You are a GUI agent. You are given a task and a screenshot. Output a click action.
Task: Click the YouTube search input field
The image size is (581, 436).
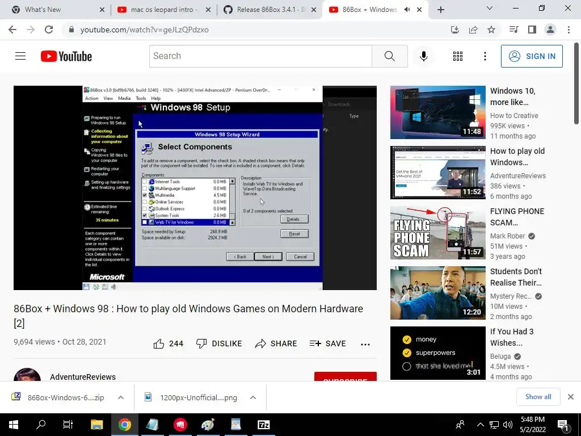pyautogui.click(x=260, y=56)
